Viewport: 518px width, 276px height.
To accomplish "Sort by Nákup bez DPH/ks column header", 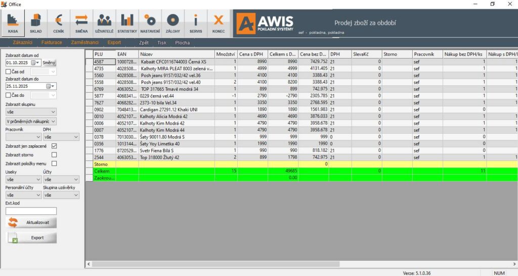I will point(464,54).
